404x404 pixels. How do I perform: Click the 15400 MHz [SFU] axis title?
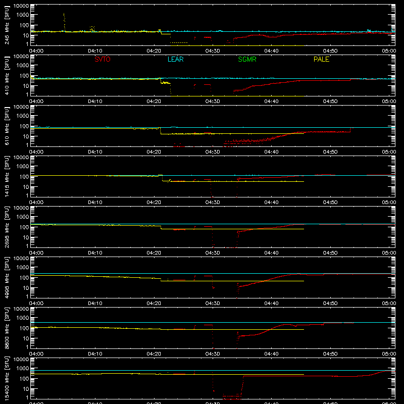click(7, 378)
